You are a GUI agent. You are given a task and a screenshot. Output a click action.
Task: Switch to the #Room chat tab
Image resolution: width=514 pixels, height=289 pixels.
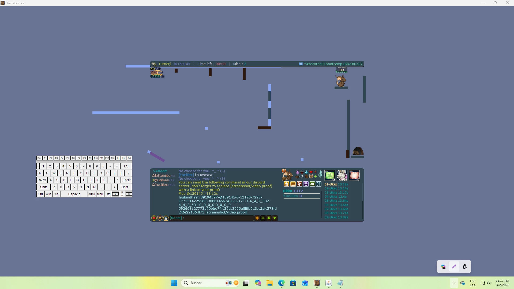coord(160,171)
